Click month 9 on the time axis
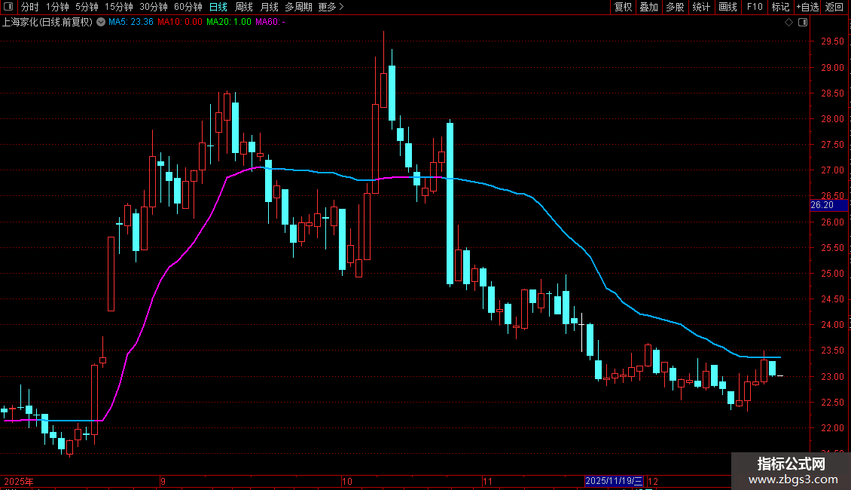Image resolution: width=851 pixels, height=490 pixels. 163,481
